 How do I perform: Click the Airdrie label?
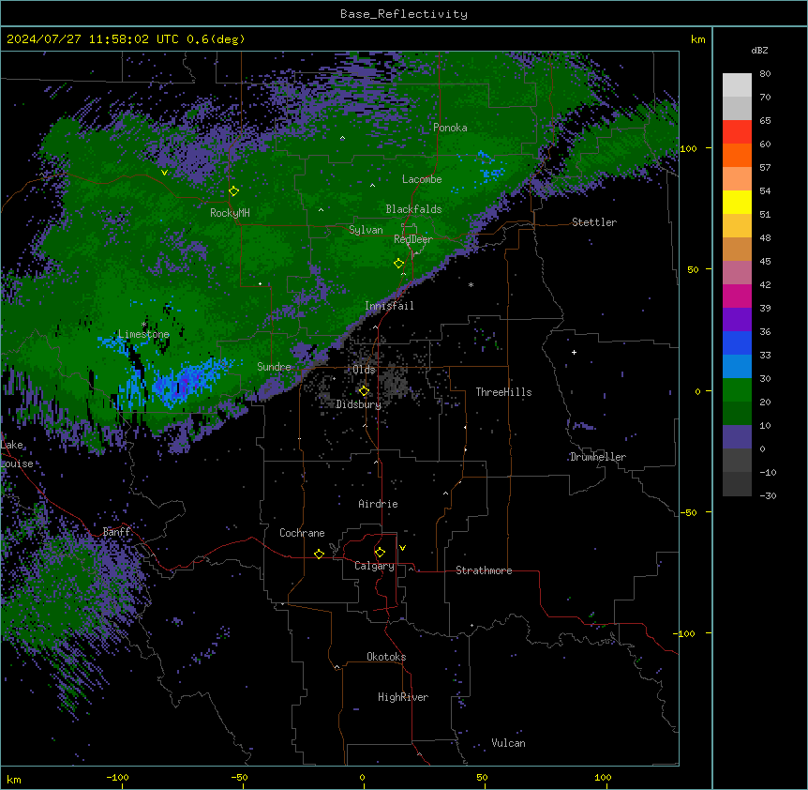click(x=378, y=504)
